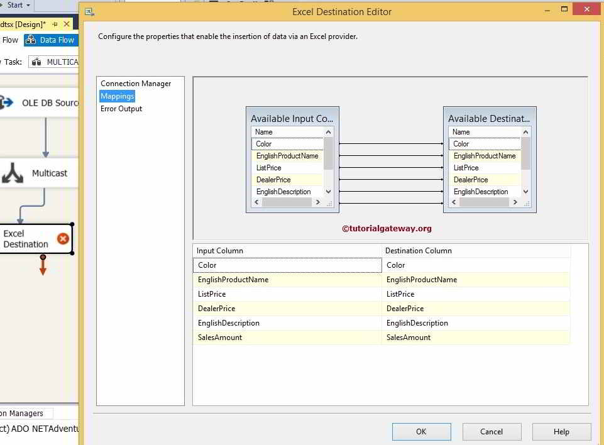The width and height of the screenshot is (604, 445).
Task: Select the SalesAmount row in the mapping grid
Action: pyautogui.click(x=287, y=338)
